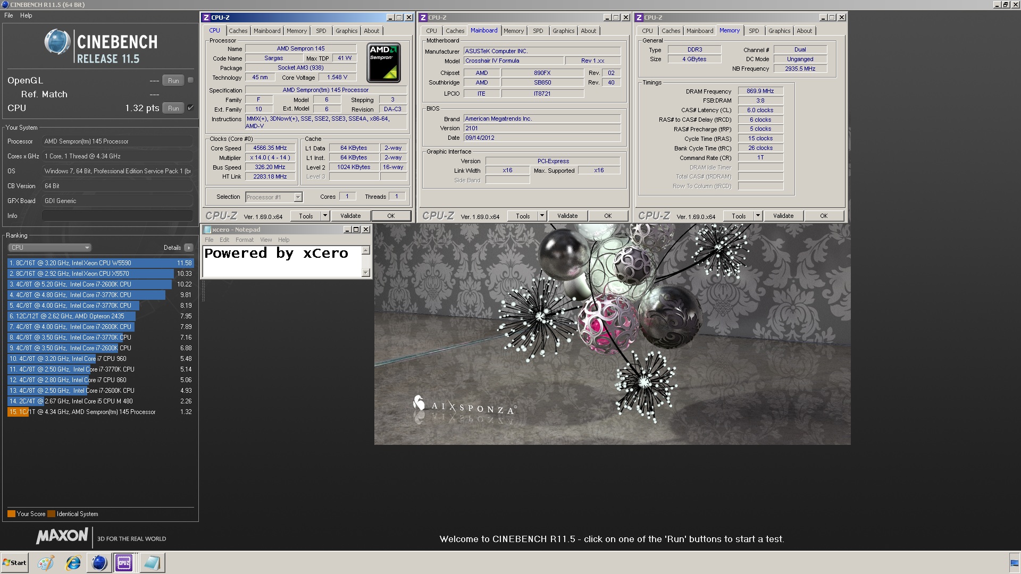Click Validate in the first CPU-Z window
The image size is (1021, 574).
pyautogui.click(x=350, y=216)
